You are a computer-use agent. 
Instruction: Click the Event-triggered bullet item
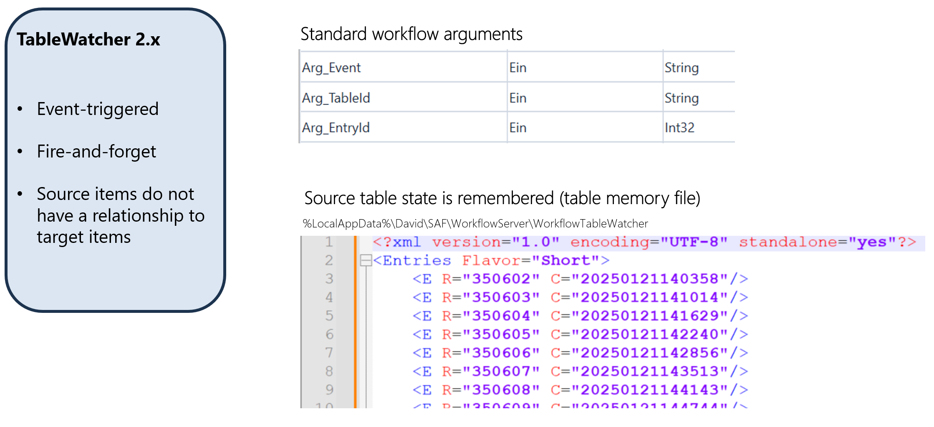pos(98,109)
